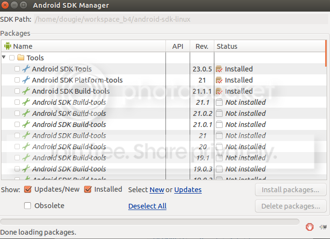Click the Deselect All link
Viewport: 330px width, 239px height.
click(147, 206)
